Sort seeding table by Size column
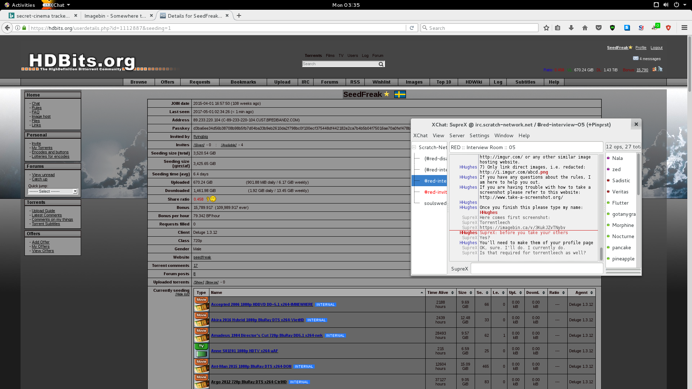Viewport: 692px width, 389px height. tap(466, 292)
